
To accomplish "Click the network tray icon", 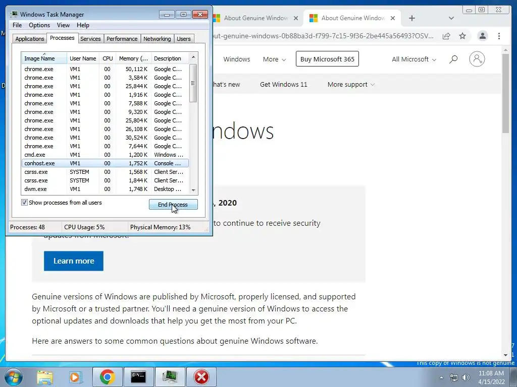I will pyautogui.click(x=454, y=377).
